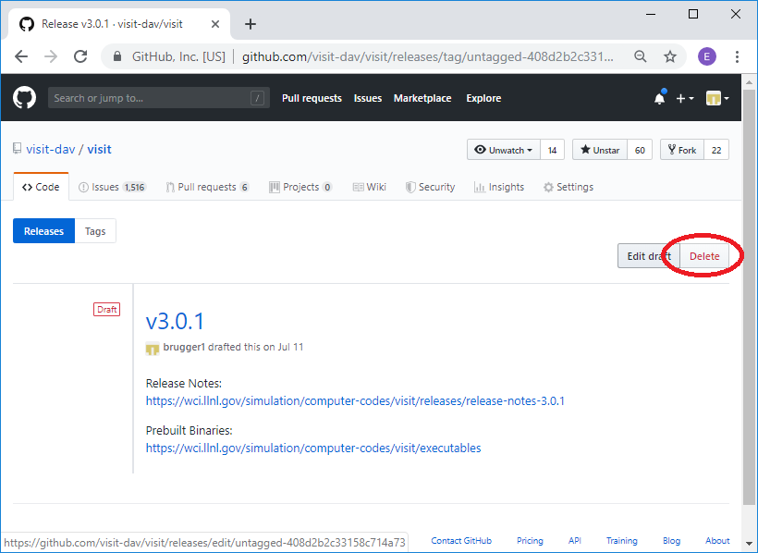The image size is (758, 553).
Task: Open the visit repository link
Action: (99, 149)
